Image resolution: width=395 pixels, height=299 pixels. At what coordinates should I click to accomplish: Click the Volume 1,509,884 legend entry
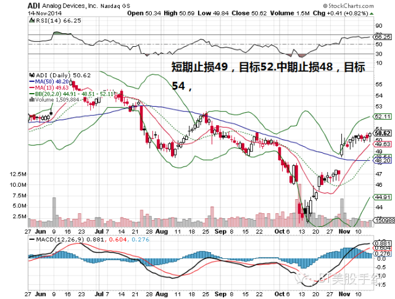pyautogui.click(x=54, y=100)
